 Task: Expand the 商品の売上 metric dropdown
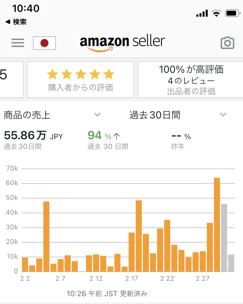[52, 115]
